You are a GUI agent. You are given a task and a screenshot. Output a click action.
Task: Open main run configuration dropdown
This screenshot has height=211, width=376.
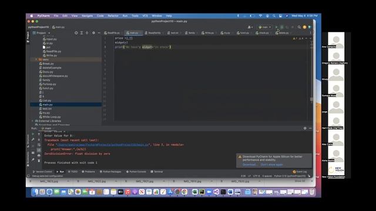tap(265, 27)
